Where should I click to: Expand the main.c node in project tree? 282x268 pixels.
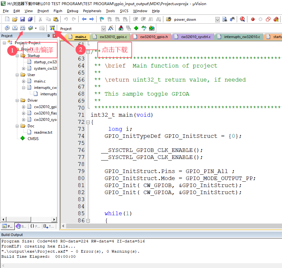(x=24, y=81)
